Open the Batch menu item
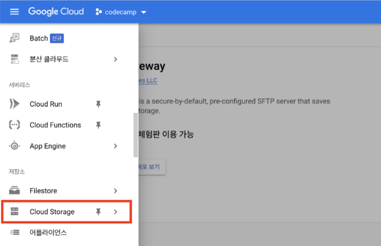The width and height of the screenshot is (381, 246). point(38,38)
